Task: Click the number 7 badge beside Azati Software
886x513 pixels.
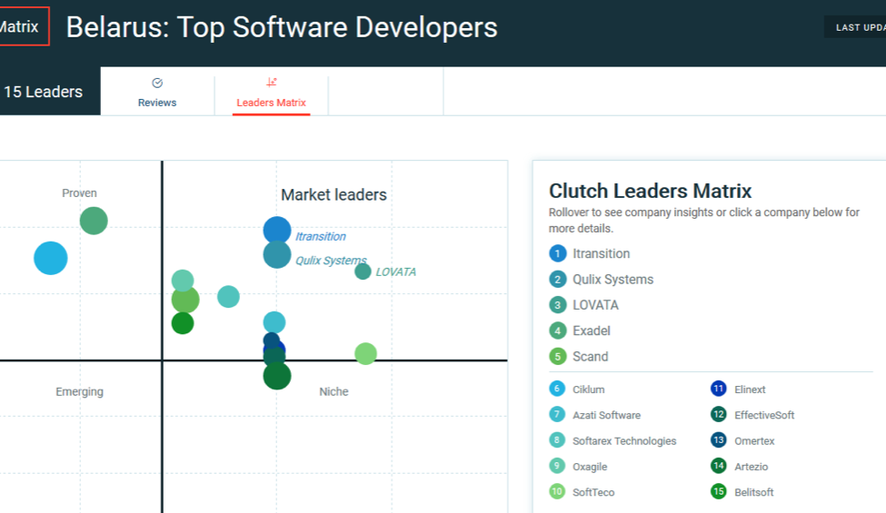Action: 557,415
